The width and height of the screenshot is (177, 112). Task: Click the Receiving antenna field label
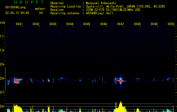[x=65, y=13]
